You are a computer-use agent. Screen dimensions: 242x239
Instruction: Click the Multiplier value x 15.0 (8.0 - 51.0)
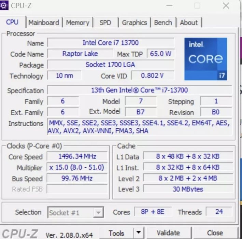pos(77,167)
